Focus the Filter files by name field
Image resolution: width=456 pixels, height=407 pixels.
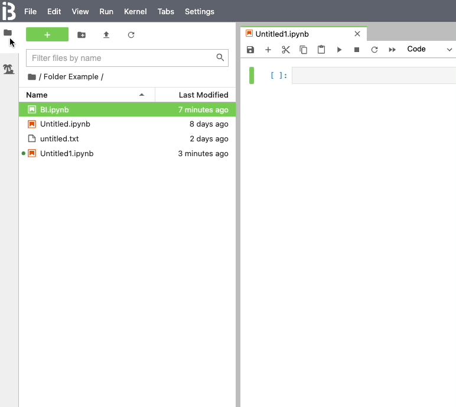click(121, 58)
